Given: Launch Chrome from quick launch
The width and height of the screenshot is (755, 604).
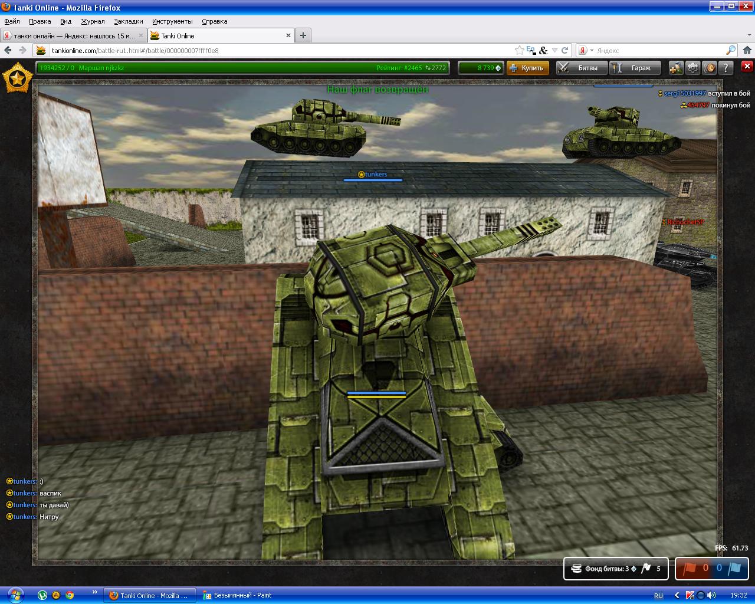Looking at the screenshot, I should 70,595.
